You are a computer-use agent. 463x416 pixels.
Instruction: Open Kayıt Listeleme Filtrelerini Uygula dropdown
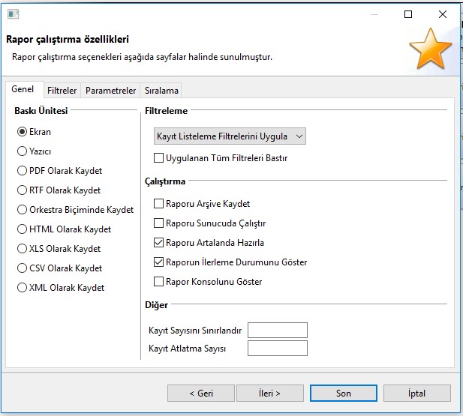click(x=229, y=136)
